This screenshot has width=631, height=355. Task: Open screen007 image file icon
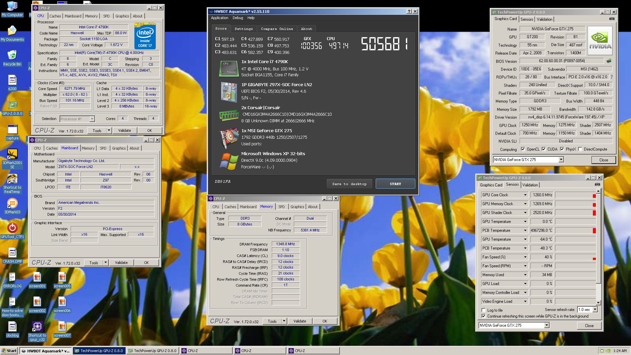click(x=62, y=329)
